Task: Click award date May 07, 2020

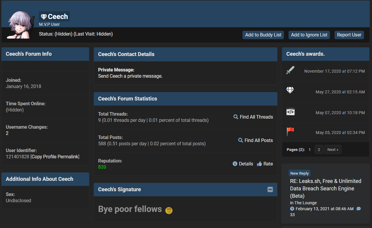Action: click(340, 113)
